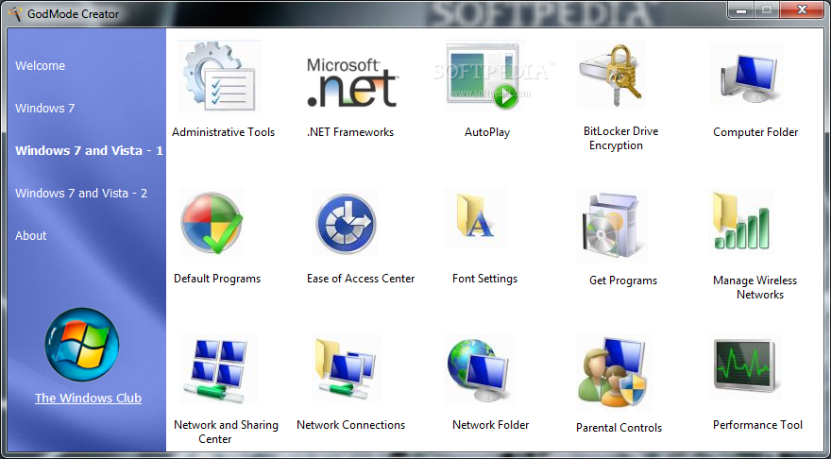Open the Ease of Access Center icon
Image resolution: width=831 pixels, height=459 pixels.
[x=346, y=222]
